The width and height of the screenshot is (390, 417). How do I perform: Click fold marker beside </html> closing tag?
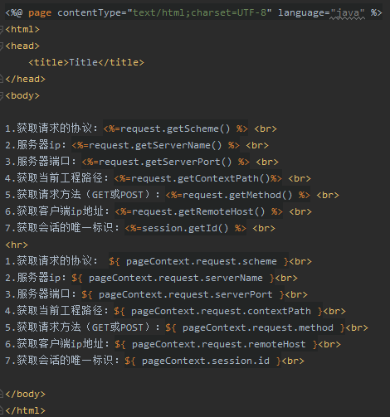pos(2,410)
